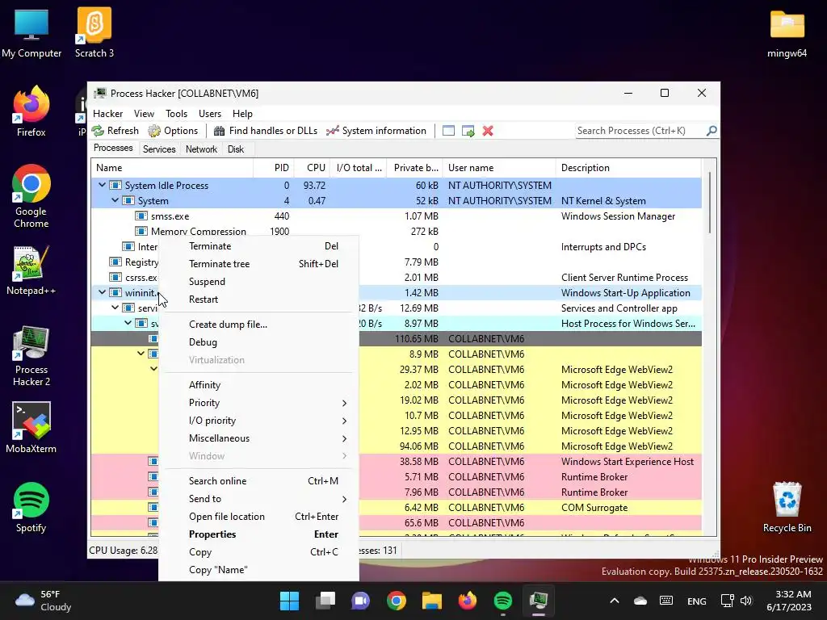The height and width of the screenshot is (620, 827).
Task: Choose Terminate tree from context menu
Action: (x=258, y=264)
